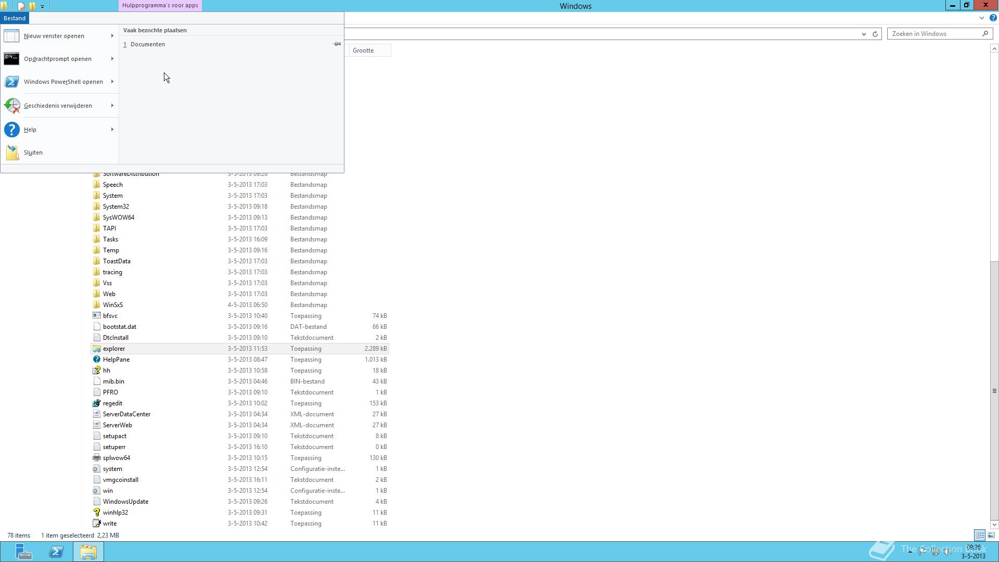Open the address bar history dropdown
This screenshot has height=562, width=999.
coord(864,34)
